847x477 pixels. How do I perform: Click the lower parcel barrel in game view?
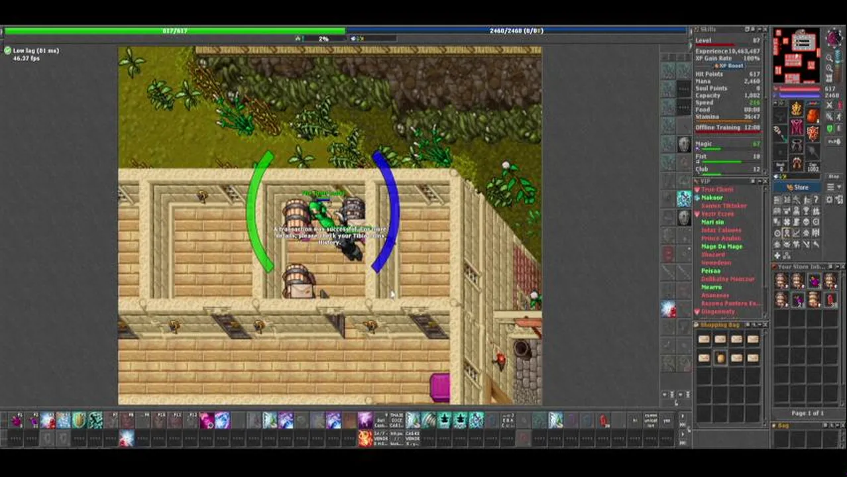coord(298,282)
